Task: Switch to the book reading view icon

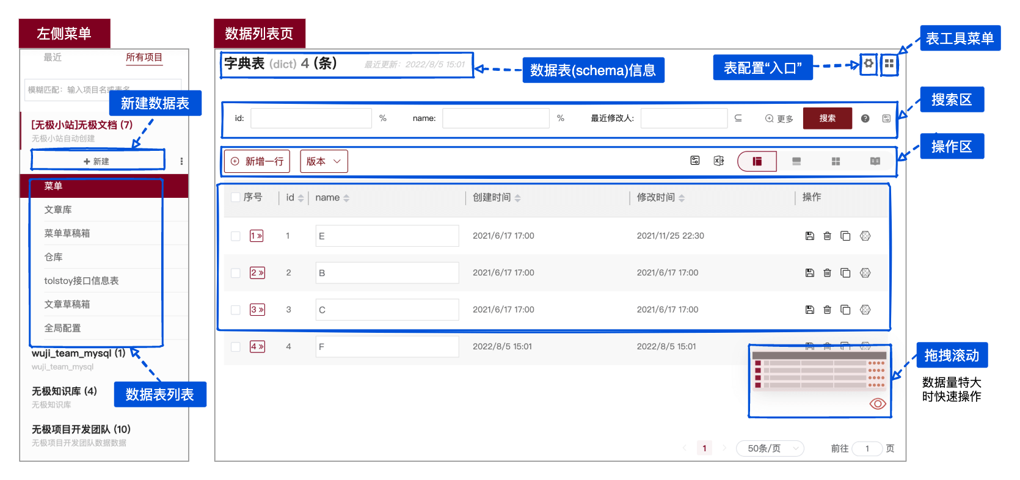Action: point(875,161)
